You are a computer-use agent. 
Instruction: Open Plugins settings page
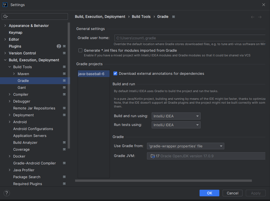(15, 46)
